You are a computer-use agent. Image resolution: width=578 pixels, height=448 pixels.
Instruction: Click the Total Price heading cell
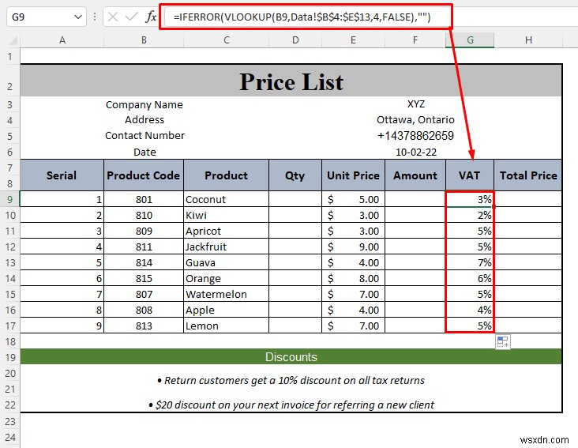(x=528, y=175)
